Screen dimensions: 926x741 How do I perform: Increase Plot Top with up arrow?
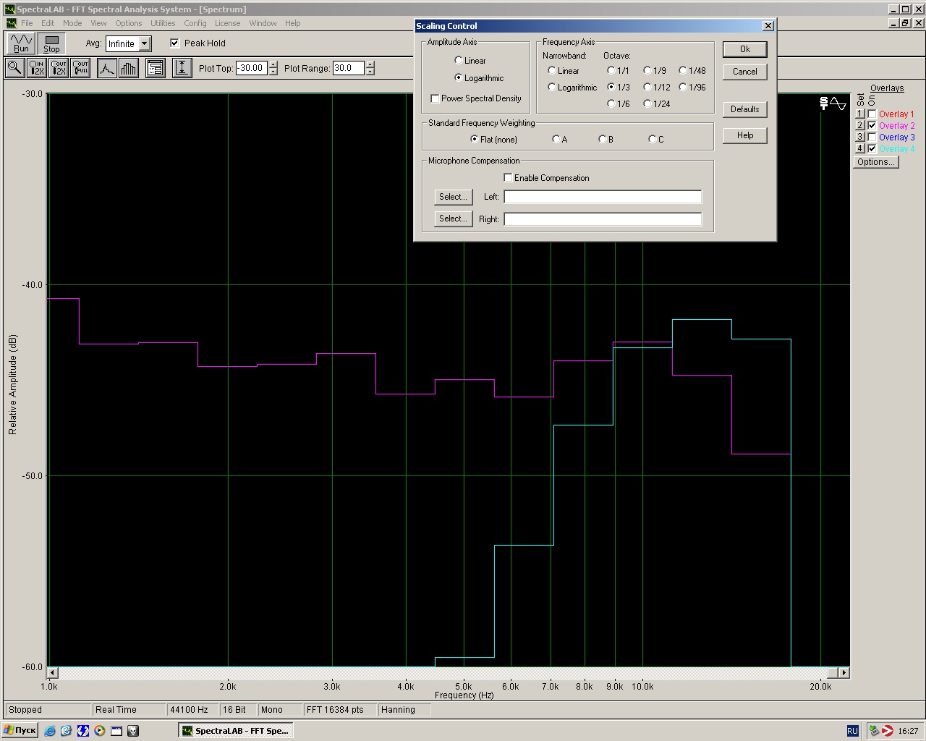(x=273, y=64)
